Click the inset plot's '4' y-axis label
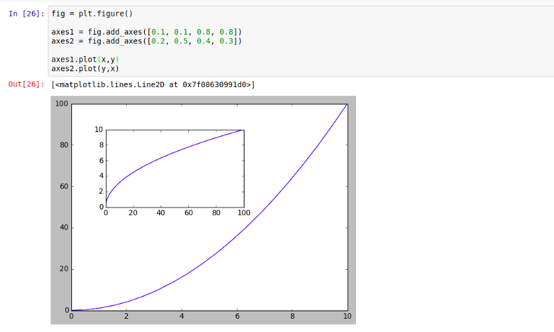The image size is (554, 332). click(101, 176)
